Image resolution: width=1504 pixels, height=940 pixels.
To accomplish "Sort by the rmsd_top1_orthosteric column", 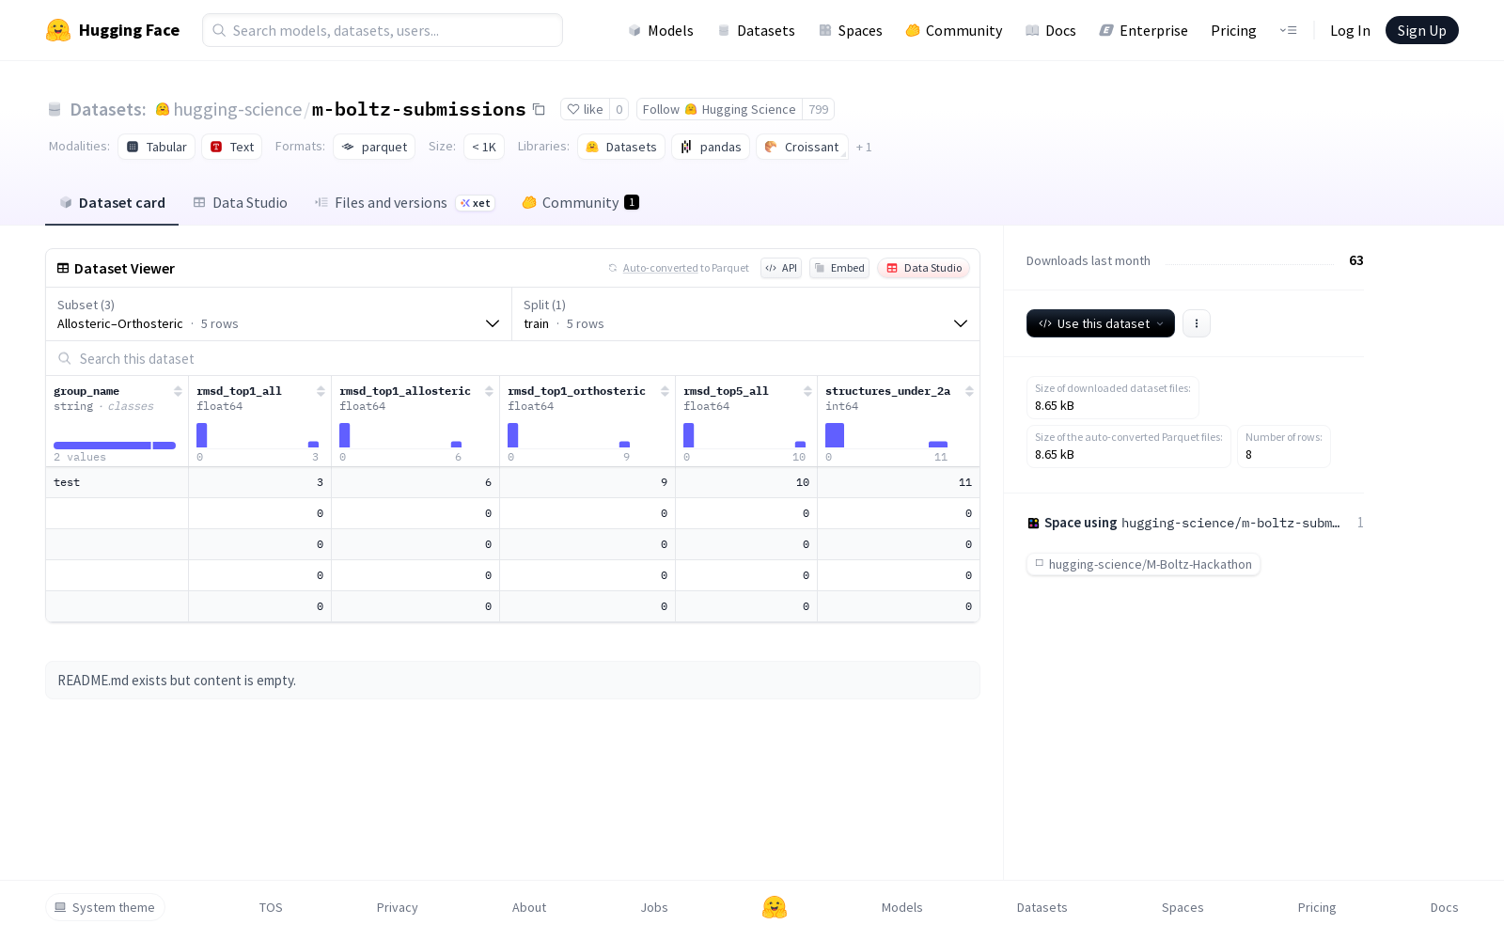I will [x=665, y=391].
